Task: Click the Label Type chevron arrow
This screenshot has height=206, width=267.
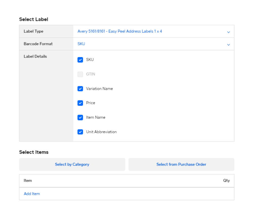Action: click(x=229, y=32)
